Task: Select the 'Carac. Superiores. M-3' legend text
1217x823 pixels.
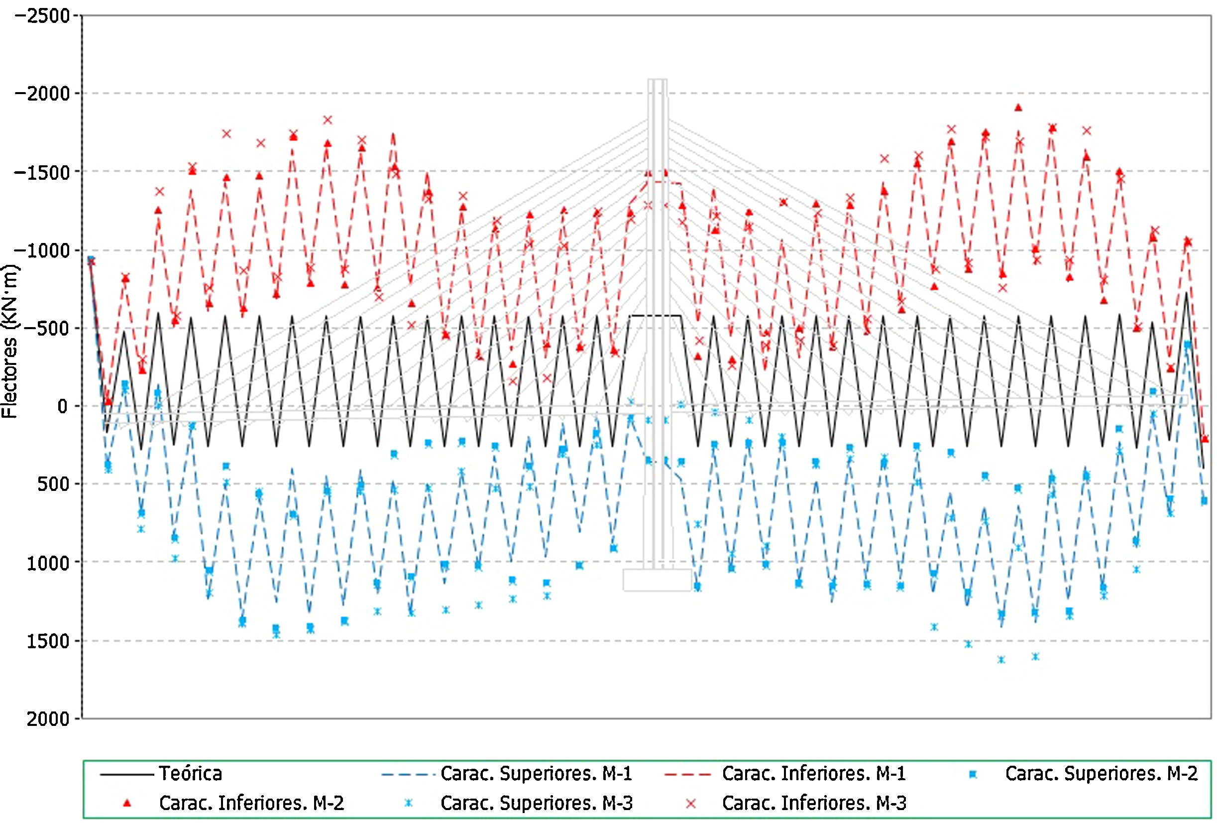Action: coord(536,803)
